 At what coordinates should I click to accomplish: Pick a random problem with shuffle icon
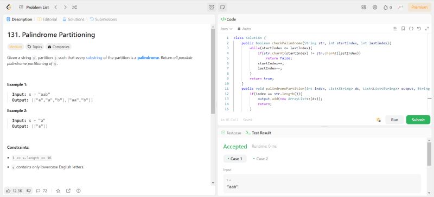(74, 8)
